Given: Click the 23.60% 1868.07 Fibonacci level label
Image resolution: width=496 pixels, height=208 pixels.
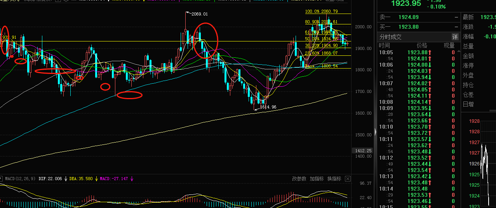Looking at the screenshot, I should pyautogui.click(x=321, y=53).
